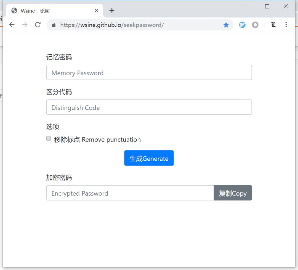Close the Wsine - 觅密 tab
The height and width of the screenshot is (270, 298).
coord(96,10)
